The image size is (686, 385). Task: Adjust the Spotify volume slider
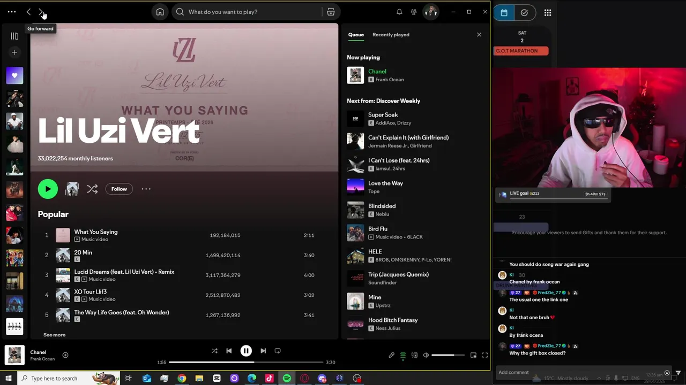[x=448, y=355]
